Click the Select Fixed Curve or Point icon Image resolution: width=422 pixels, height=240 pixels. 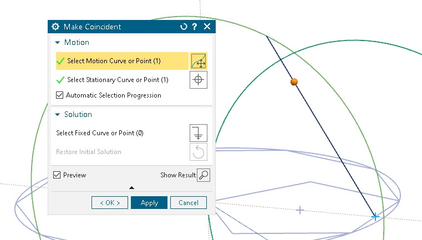[199, 133]
